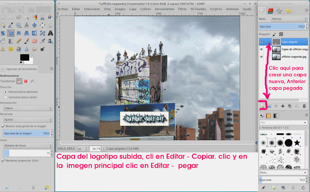
Task: Select the Ellipse selection tool
Action: 11,17
